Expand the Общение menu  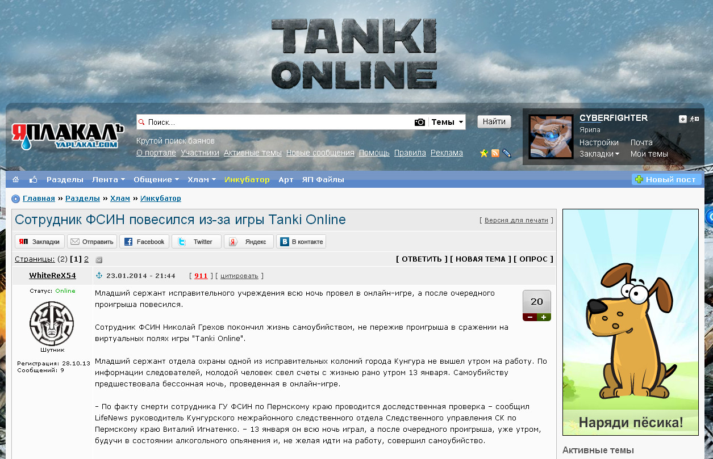pyautogui.click(x=156, y=179)
